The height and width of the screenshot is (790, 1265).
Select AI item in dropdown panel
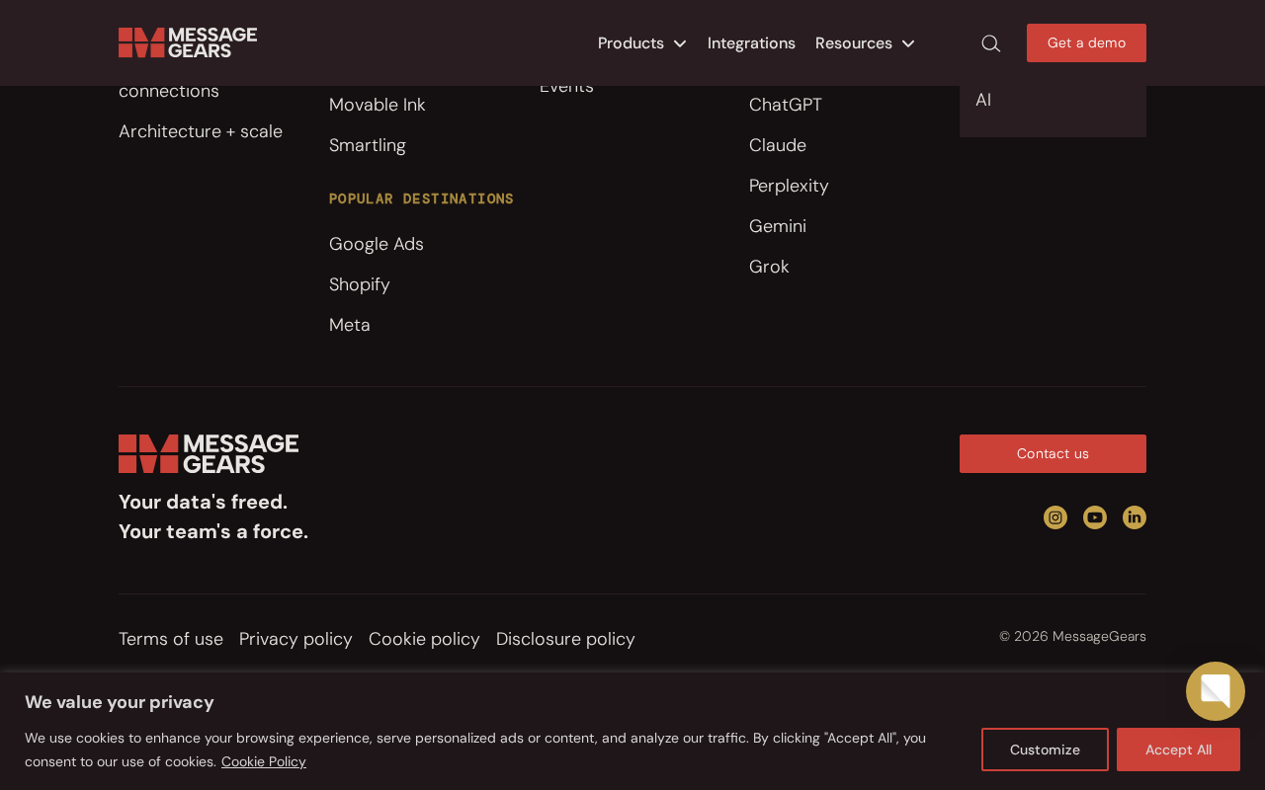coord(983,100)
